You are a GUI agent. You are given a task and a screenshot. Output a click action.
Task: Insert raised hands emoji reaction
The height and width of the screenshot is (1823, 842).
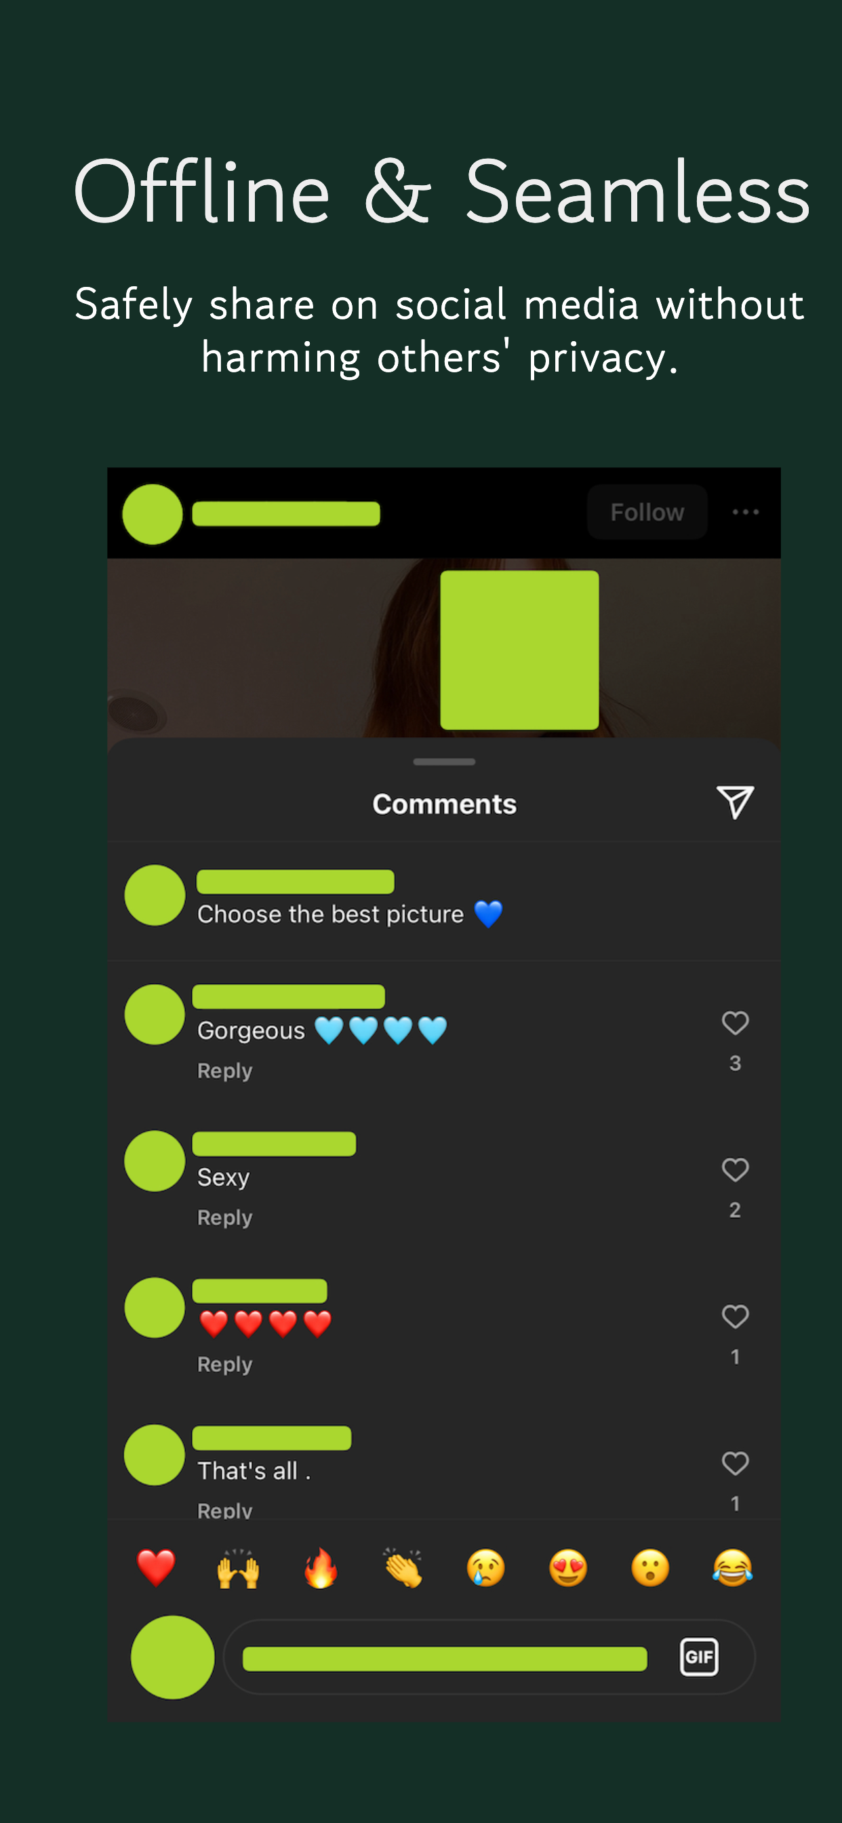[239, 1567]
